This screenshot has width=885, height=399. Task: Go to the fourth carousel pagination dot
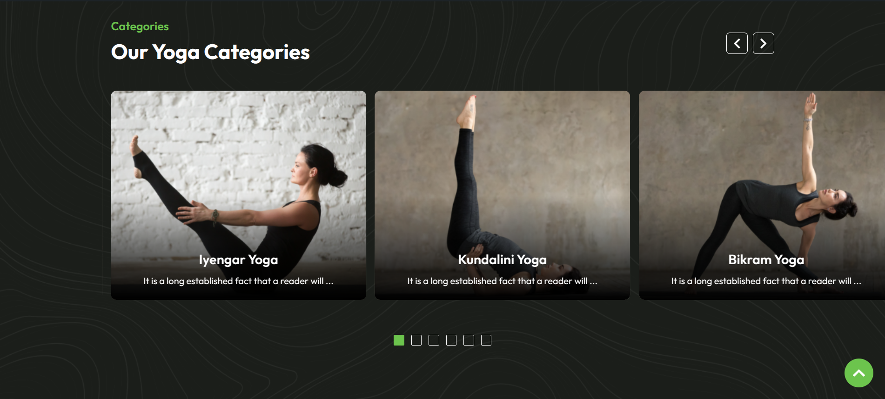coord(451,340)
